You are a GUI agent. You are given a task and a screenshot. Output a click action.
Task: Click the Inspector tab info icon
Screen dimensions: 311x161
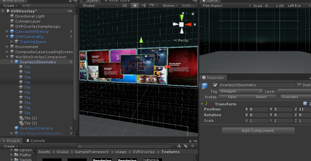(x=204, y=78)
